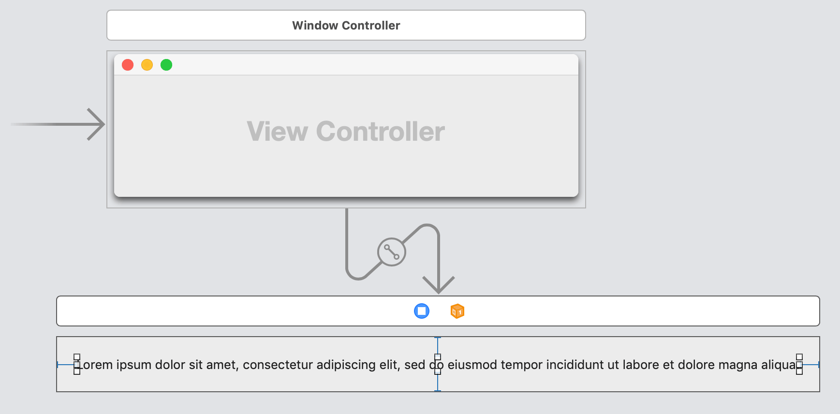Select the top vertical constraint line

(x=438, y=346)
